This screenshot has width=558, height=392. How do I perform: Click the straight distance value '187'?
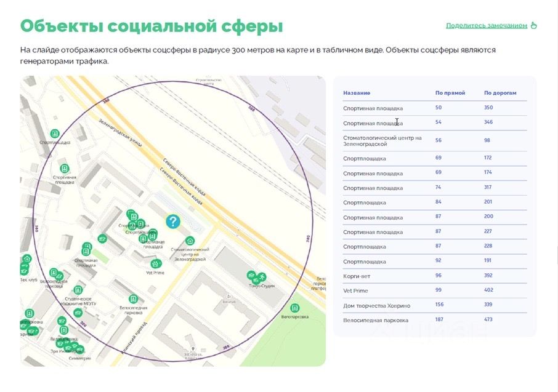[x=440, y=319]
